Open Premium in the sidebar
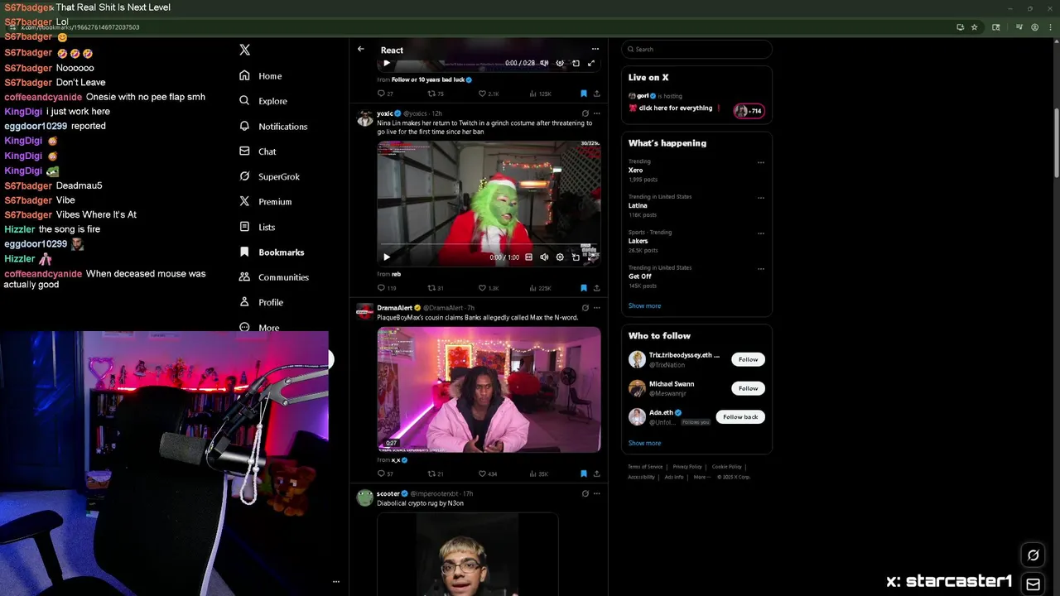Viewport: 1060px width, 596px height. [265, 201]
